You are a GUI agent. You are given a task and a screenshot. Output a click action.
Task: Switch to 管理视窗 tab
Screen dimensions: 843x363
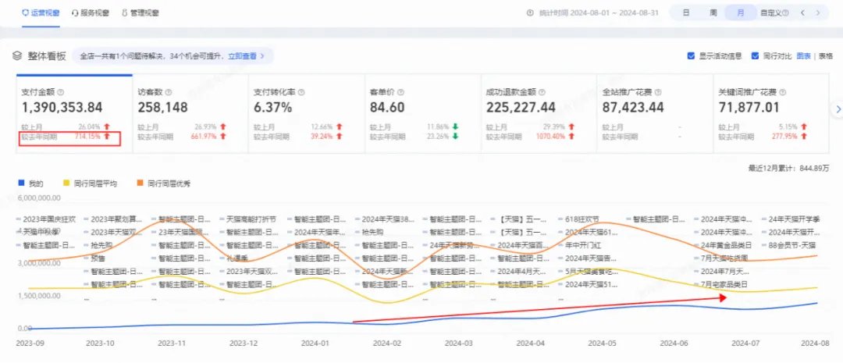coord(140,13)
